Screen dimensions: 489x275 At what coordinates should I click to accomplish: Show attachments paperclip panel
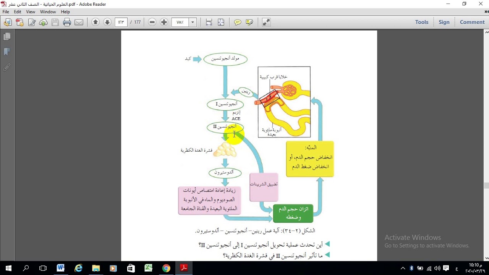pyautogui.click(x=7, y=68)
